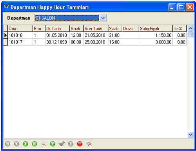Delete record with the red minus icon
196x151 pixels.
[x=80, y=144]
